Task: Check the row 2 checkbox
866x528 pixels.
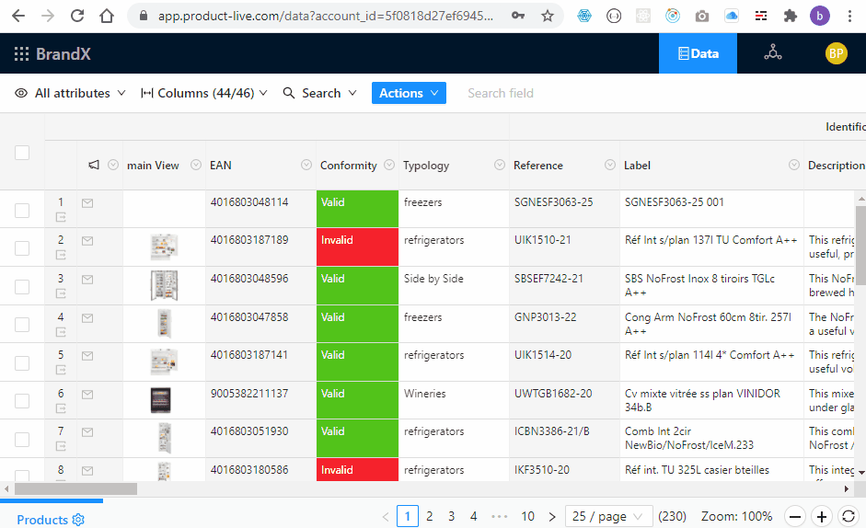Action: pyautogui.click(x=22, y=248)
